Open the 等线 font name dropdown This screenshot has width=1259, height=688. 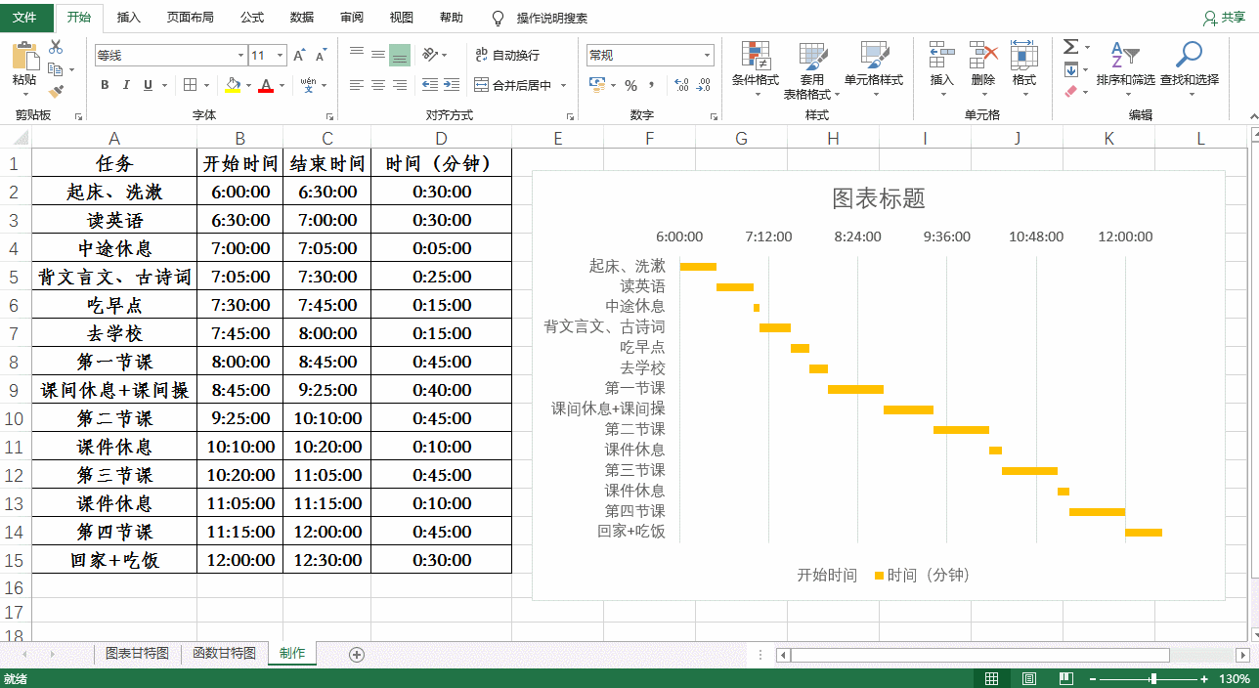click(240, 56)
